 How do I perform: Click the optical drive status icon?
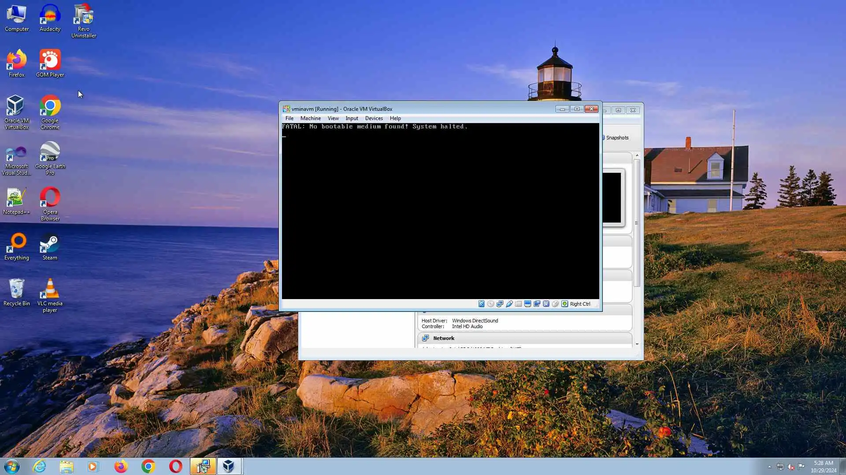pyautogui.click(x=490, y=304)
